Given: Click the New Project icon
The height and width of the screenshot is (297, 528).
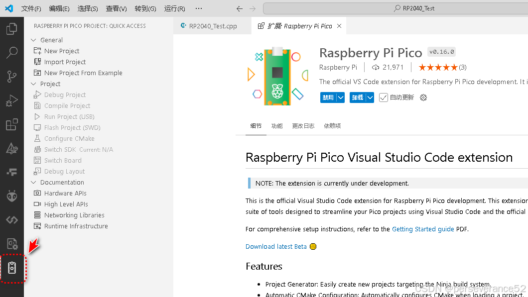Looking at the screenshot, I should 37,51.
